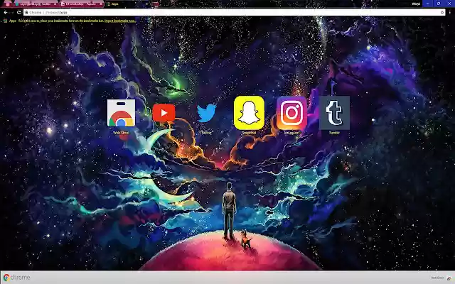455x284 pixels.
Task: Open the Chrome three-dot menu
Action: (450, 13)
